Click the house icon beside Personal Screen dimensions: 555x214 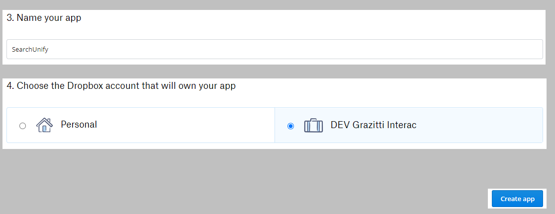(x=44, y=125)
